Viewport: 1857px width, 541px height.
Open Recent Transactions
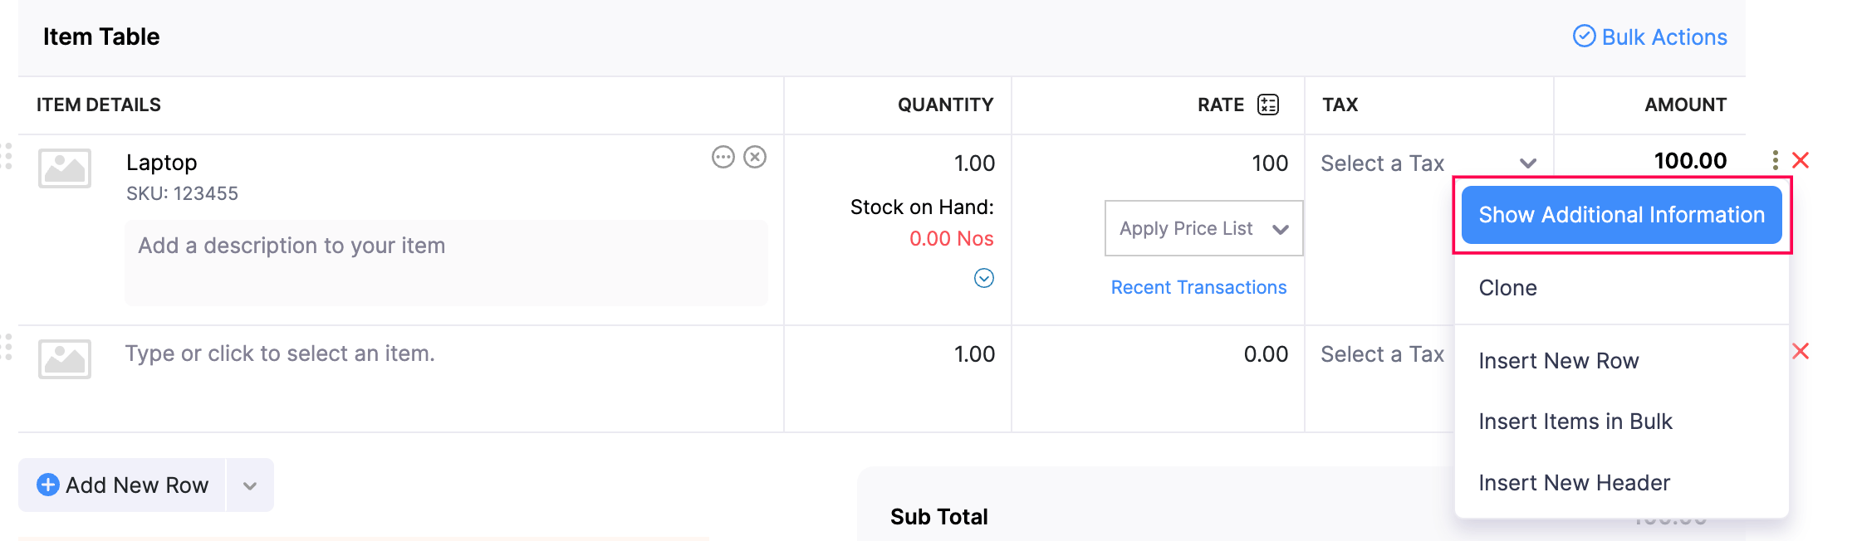point(1198,286)
